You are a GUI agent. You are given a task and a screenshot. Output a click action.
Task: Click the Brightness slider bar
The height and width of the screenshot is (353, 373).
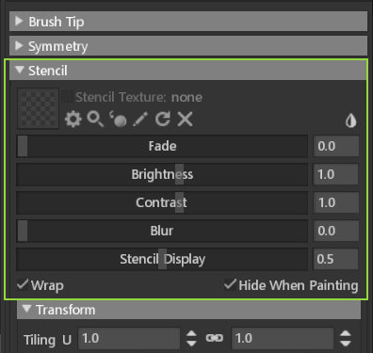[x=162, y=174]
